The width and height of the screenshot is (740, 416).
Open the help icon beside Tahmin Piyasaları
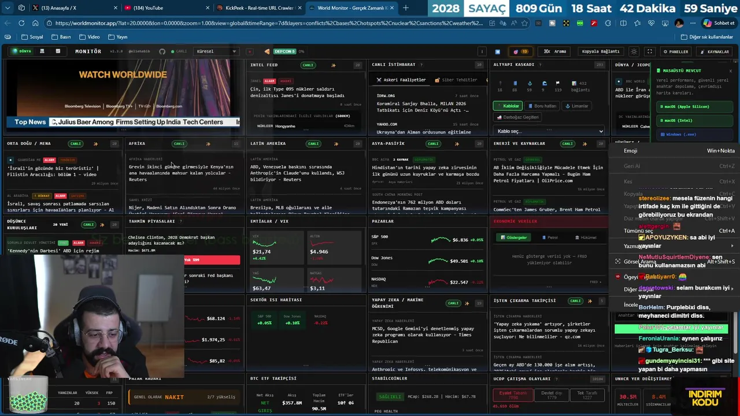[180, 221]
